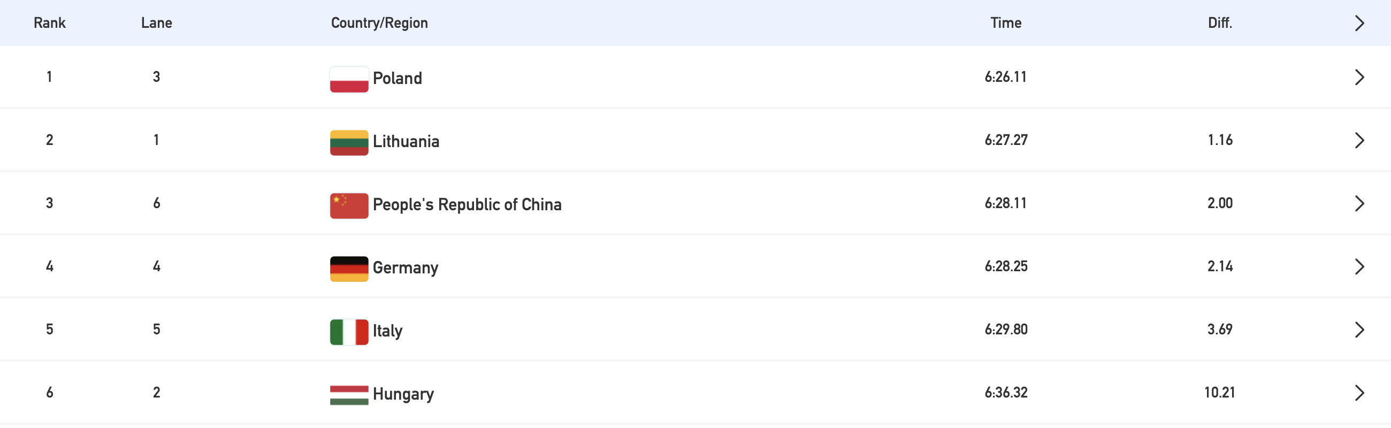Image resolution: width=1391 pixels, height=428 pixels.
Task: Open the Poland country name link
Action: click(398, 78)
